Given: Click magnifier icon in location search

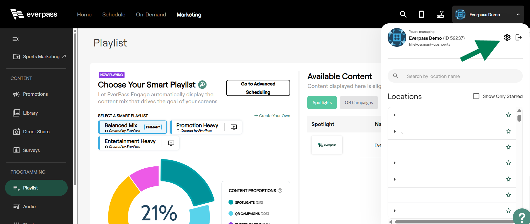Looking at the screenshot, I should (x=395, y=76).
